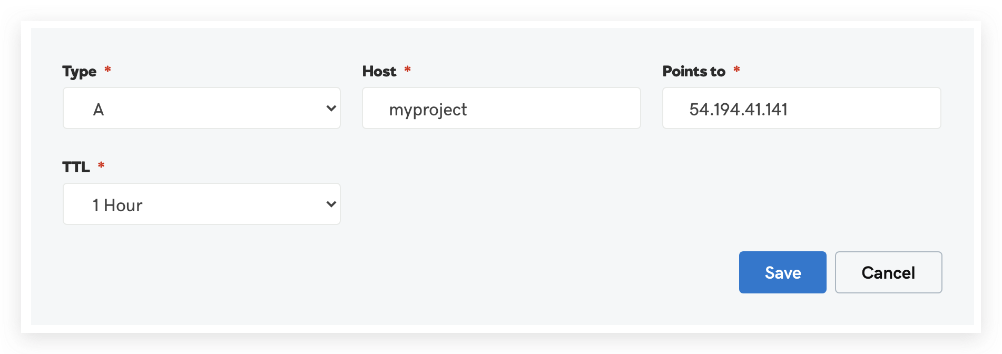
Task: Place cursor on the myproject host text
Action: (428, 110)
